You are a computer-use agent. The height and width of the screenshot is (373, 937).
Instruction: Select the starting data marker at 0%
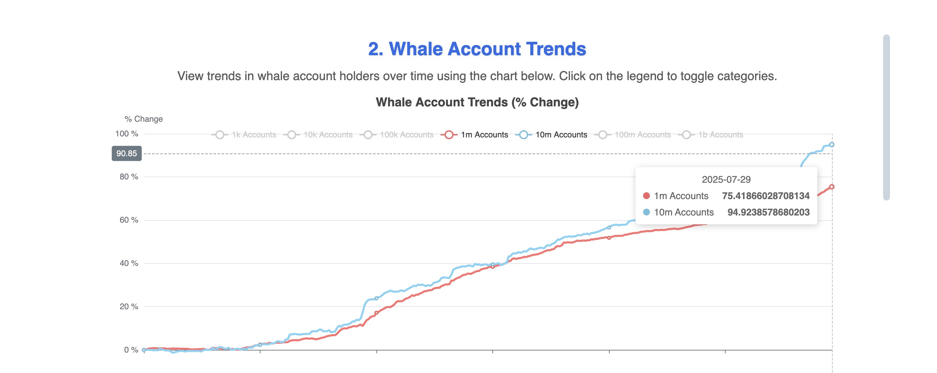coord(144,350)
